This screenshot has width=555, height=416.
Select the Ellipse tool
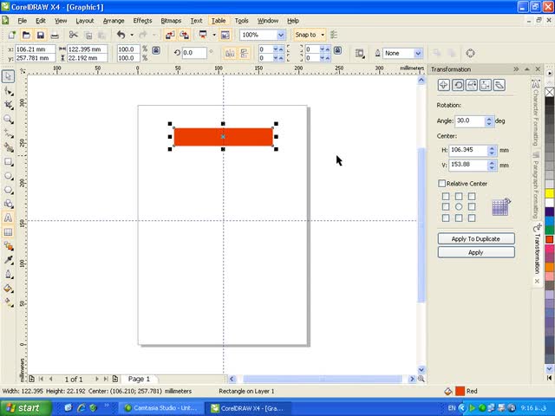8,176
